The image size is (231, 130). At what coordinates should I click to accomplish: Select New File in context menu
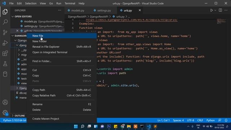[x=62, y=36]
